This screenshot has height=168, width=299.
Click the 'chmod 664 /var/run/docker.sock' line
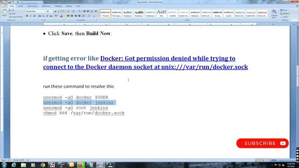click(x=84, y=113)
